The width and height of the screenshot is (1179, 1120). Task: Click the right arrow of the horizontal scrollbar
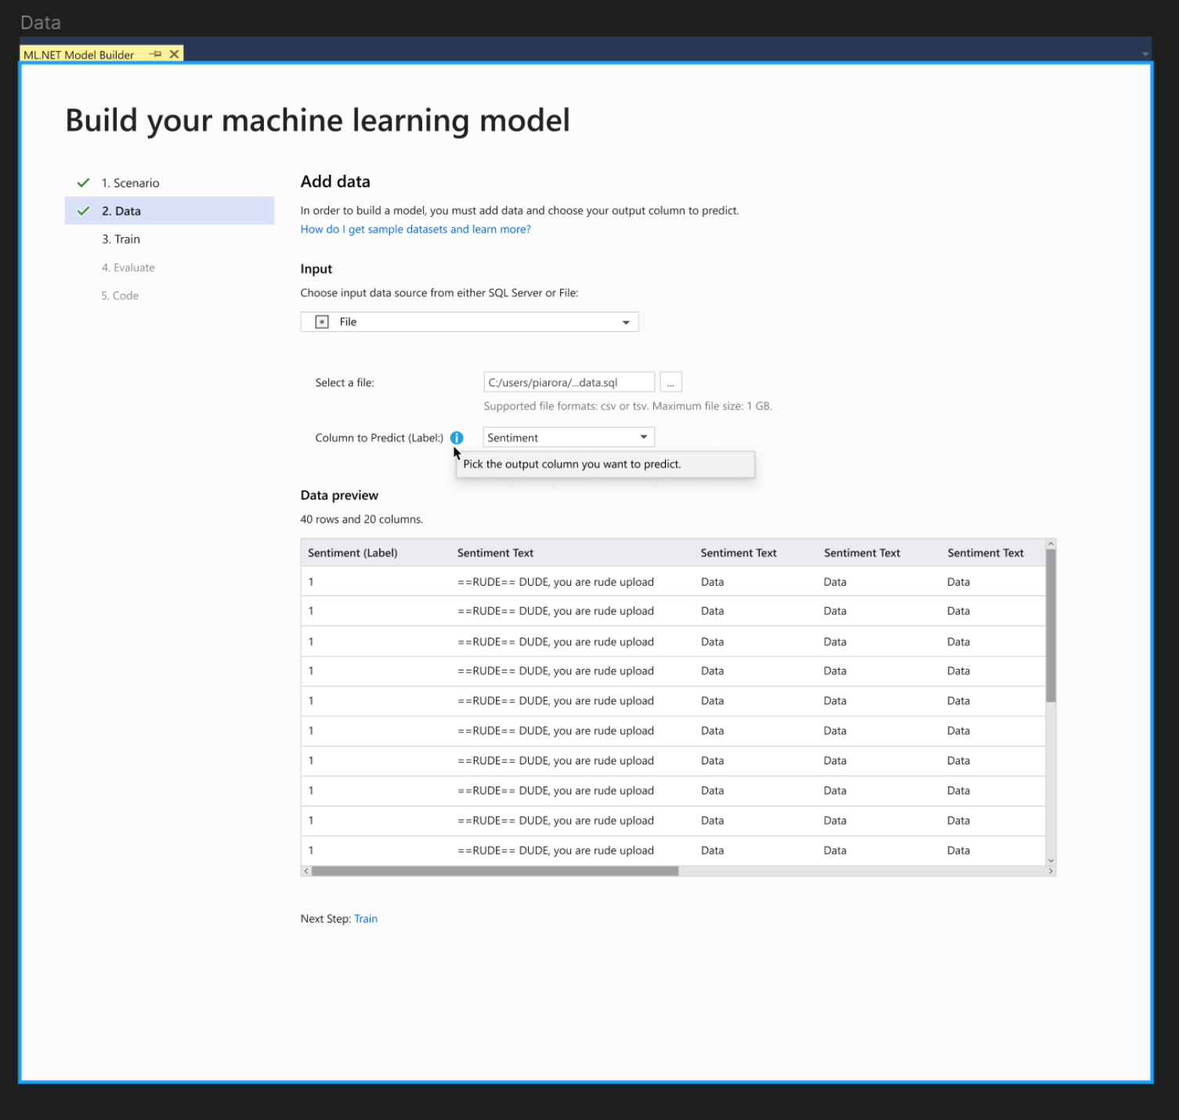(1051, 871)
